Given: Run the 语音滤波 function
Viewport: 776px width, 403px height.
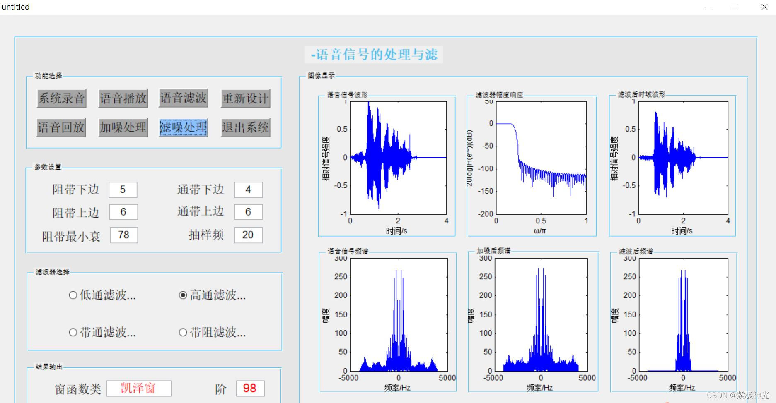Looking at the screenshot, I should [x=184, y=98].
